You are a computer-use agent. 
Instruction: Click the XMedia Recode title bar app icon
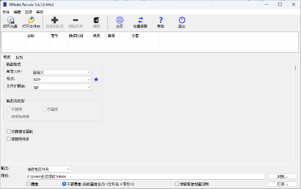click(x=5, y=5)
